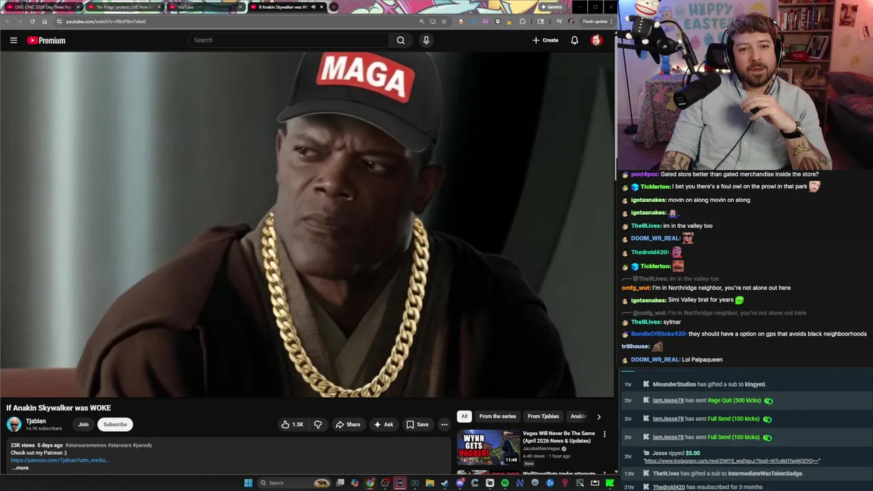Click username BundleOfSticks420 in chat
The image size is (873, 491).
pos(658,334)
